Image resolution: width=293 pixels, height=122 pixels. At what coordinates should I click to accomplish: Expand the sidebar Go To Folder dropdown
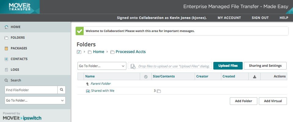coord(35,100)
